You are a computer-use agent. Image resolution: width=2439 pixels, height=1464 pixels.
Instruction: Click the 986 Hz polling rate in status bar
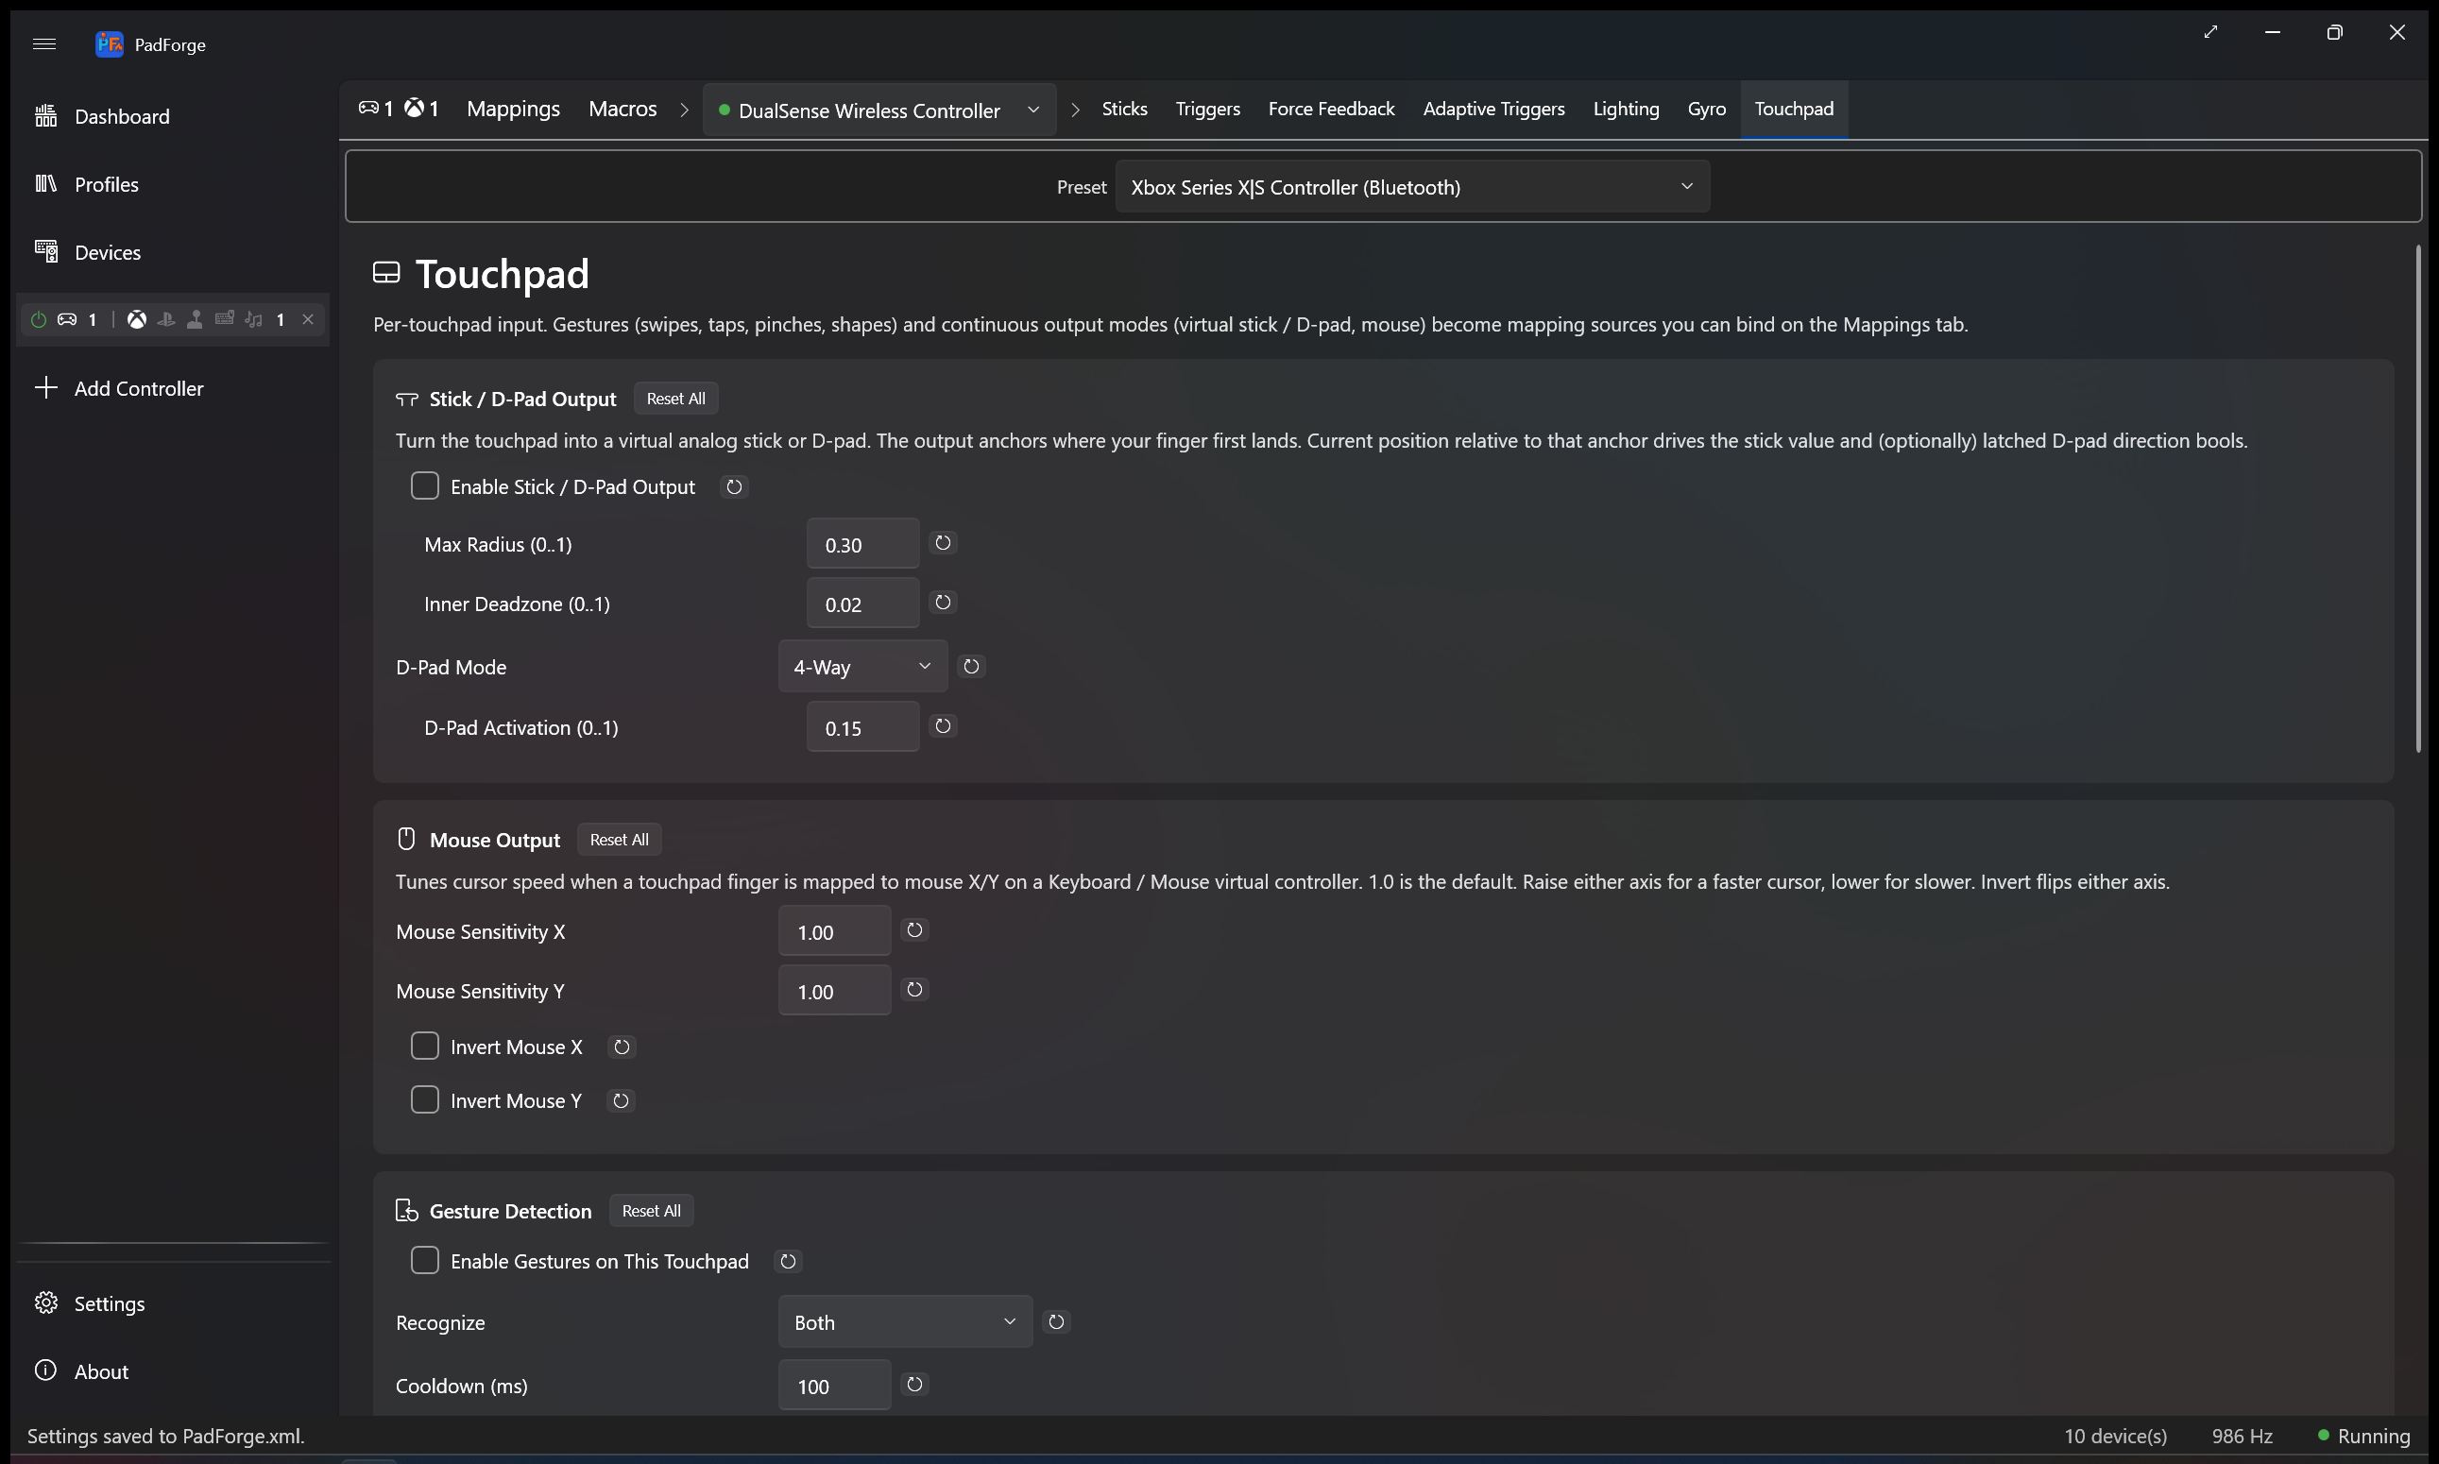point(2242,1437)
